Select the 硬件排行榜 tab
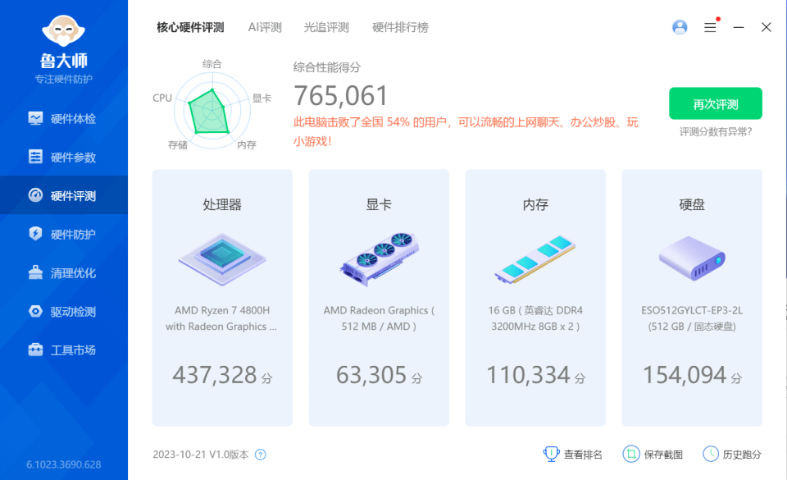Viewport: 787px width, 480px height. point(398,27)
